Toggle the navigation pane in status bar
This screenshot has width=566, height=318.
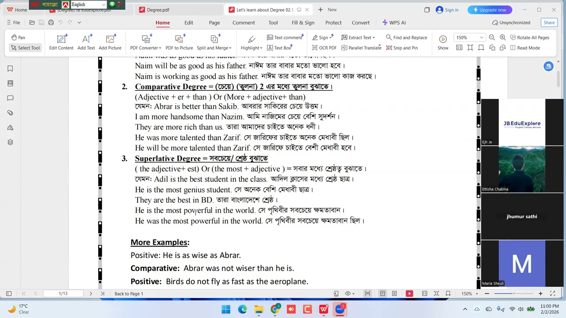(x=8, y=294)
